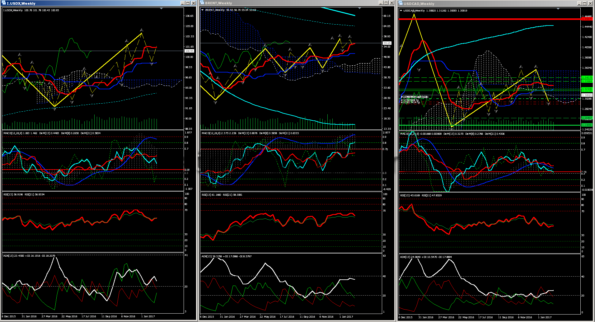Maximize the USDCAD,Weekly chart window
The width and height of the screenshot is (595, 322).
(585, 3)
